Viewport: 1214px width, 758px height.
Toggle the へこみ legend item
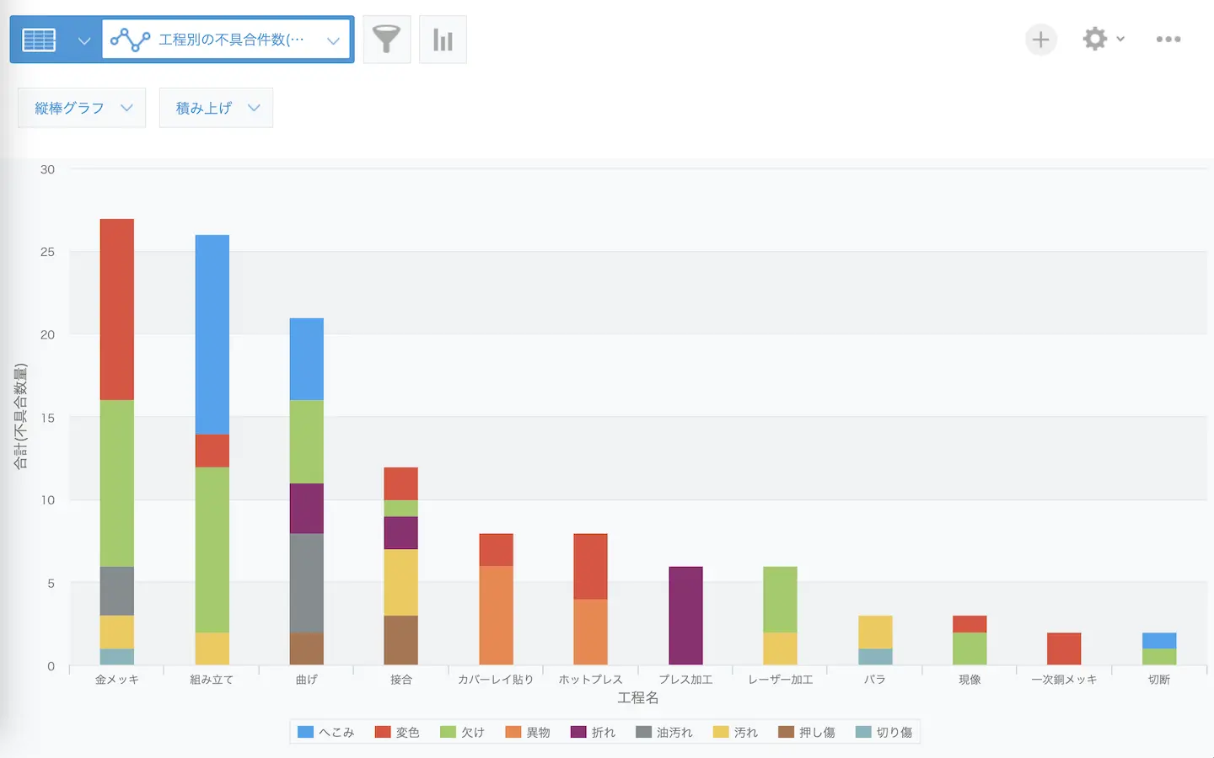point(326,732)
